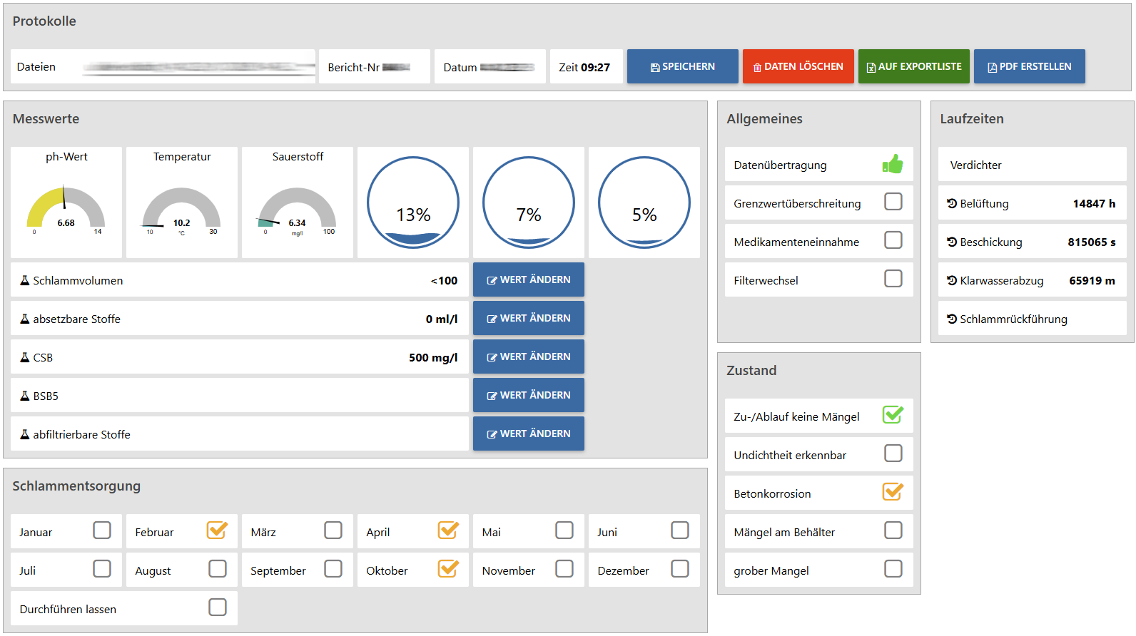Click the red DATEN LÖSCHEN button

point(798,66)
